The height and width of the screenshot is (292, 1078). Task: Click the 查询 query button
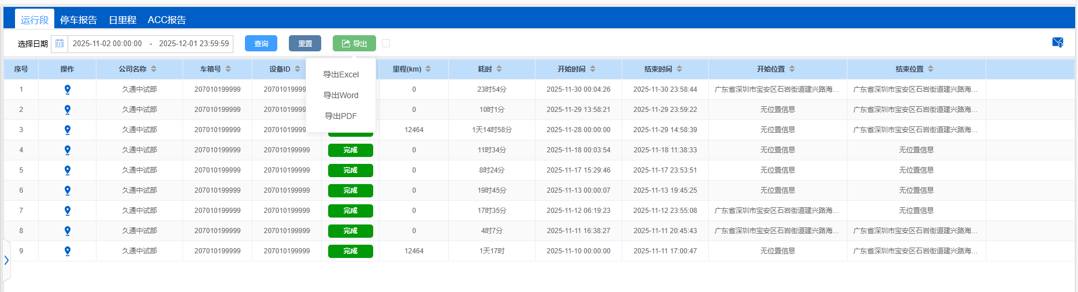pos(261,44)
